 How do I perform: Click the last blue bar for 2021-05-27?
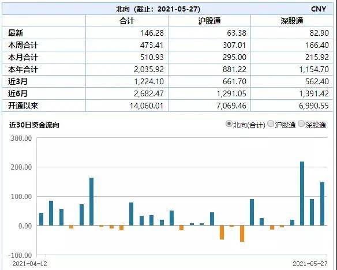pyautogui.click(x=322, y=204)
